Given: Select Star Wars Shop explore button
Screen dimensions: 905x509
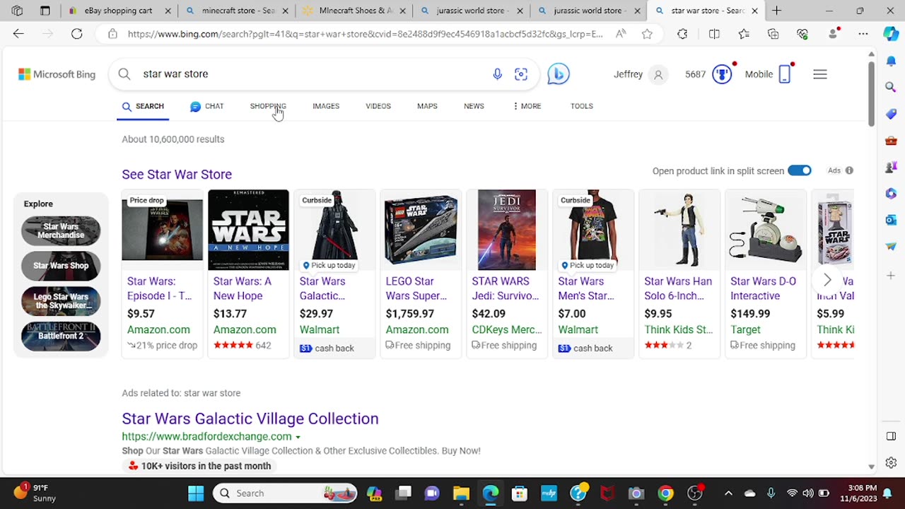Looking at the screenshot, I should pos(61,266).
